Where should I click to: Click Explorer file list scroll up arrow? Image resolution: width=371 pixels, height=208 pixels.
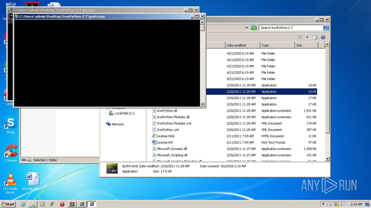(x=327, y=44)
